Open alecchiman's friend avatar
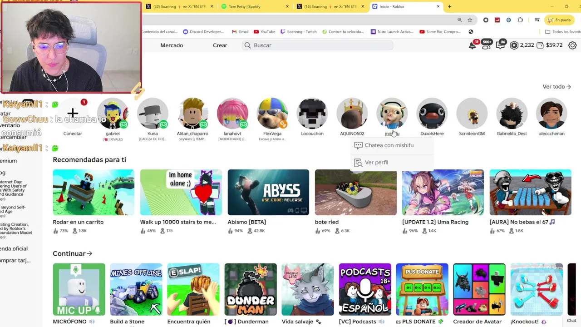 point(552,114)
